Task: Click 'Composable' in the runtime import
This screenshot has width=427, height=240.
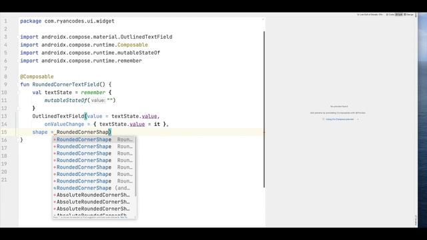Action: coord(133,45)
